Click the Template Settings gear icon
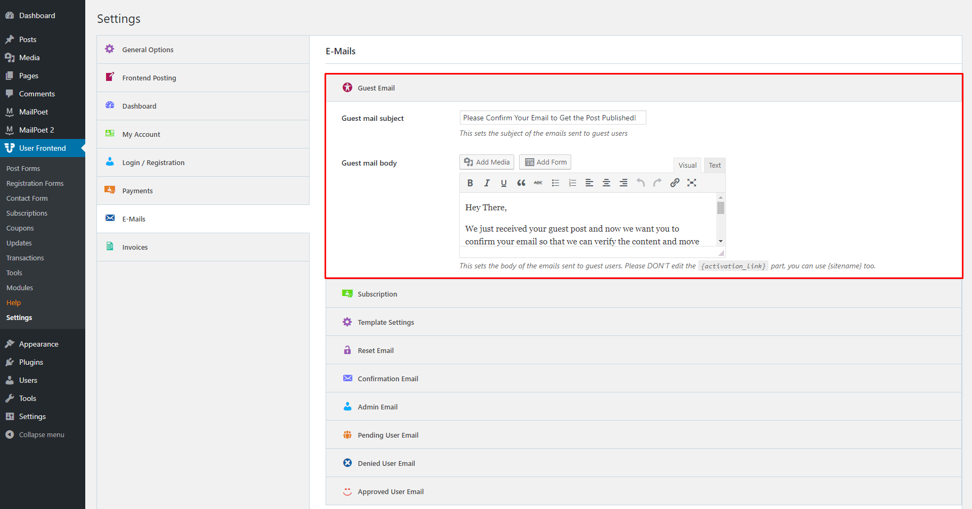This screenshot has height=509, width=972. pos(347,322)
